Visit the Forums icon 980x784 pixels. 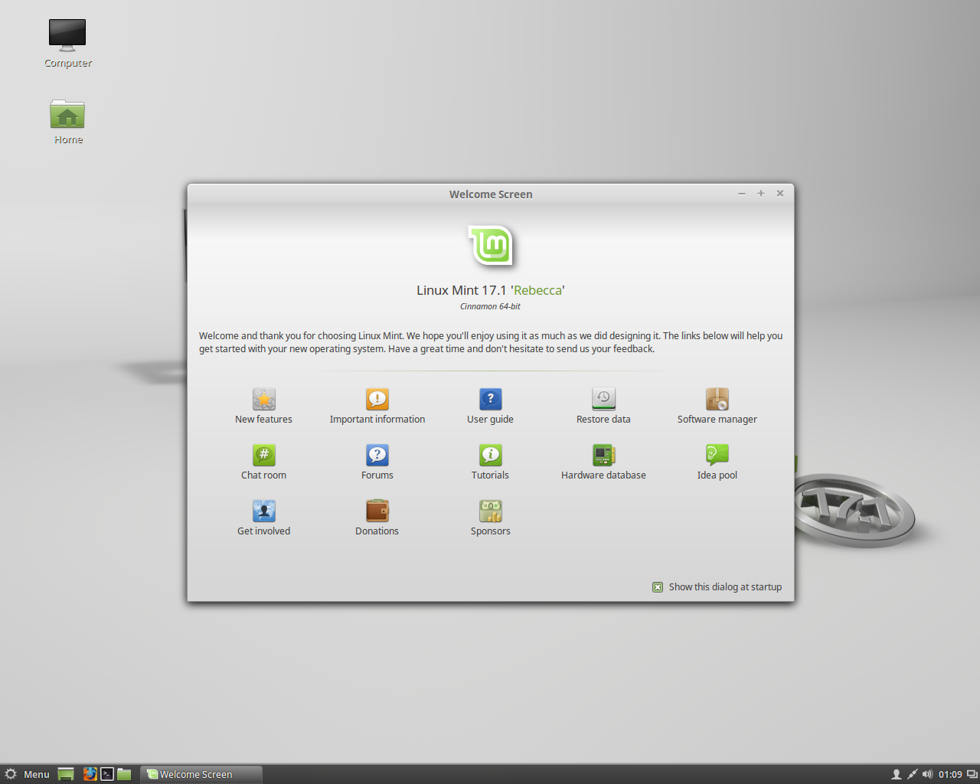[x=377, y=455]
